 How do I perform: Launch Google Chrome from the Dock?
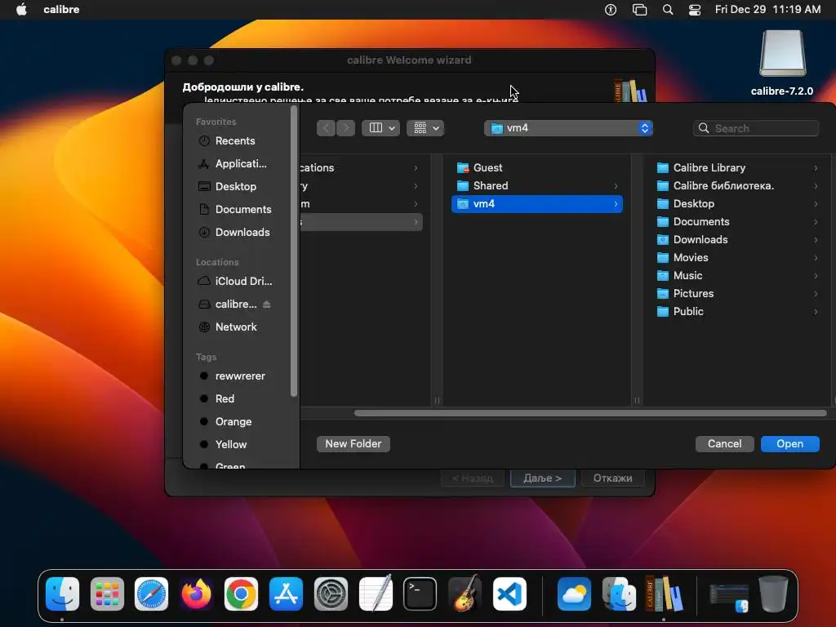click(x=241, y=594)
